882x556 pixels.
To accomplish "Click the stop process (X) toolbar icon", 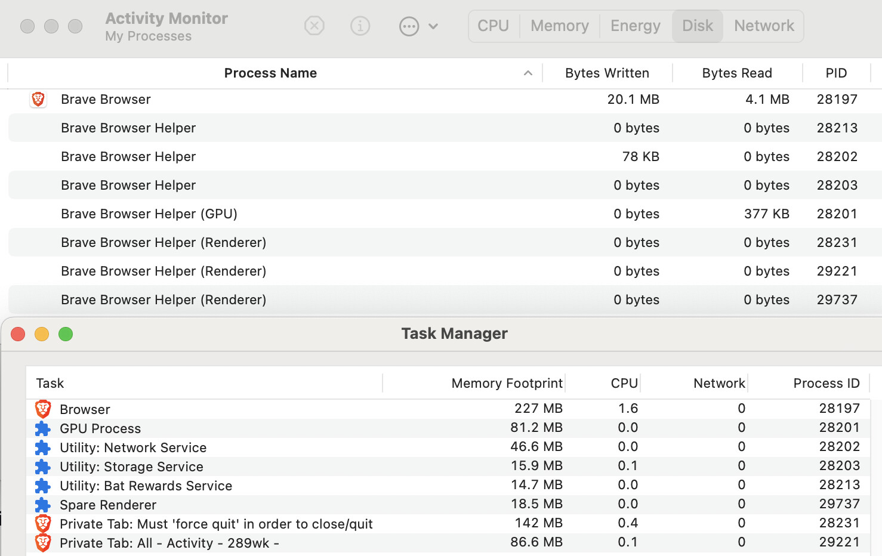I will (314, 26).
